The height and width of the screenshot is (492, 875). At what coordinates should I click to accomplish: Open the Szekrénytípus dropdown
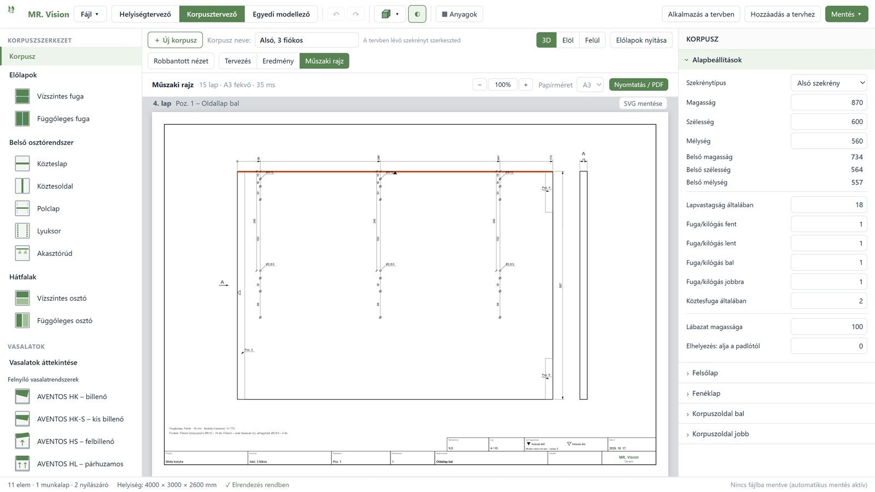[x=829, y=83]
